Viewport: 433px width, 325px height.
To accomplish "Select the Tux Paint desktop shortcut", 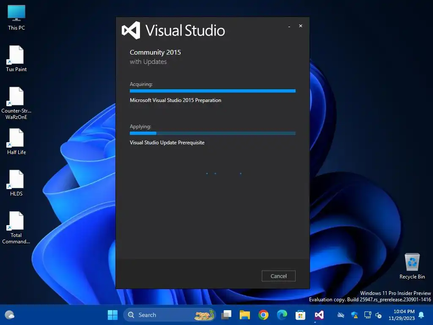I will coord(16,58).
